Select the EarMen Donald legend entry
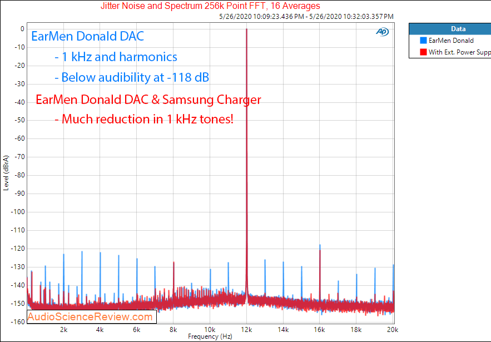 tap(451, 41)
